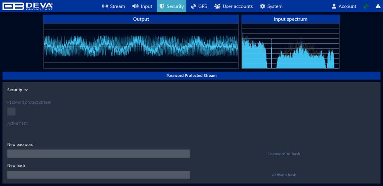
Task: Click the Input spectrum panel title
Action: pyautogui.click(x=290, y=19)
